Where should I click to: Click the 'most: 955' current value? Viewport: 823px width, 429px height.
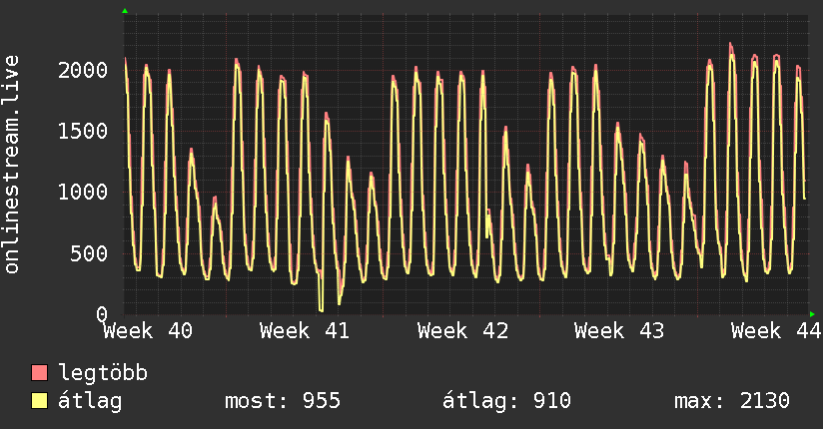click(x=283, y=401)
